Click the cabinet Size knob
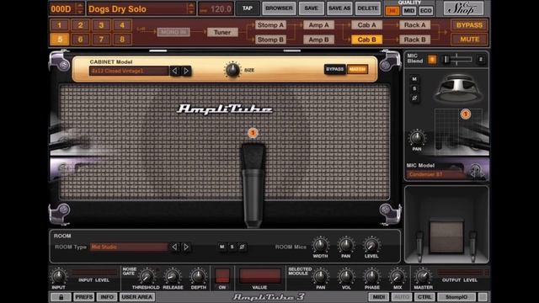The height and width of the screenshot is (303, 539). click(x=232, y=70)
